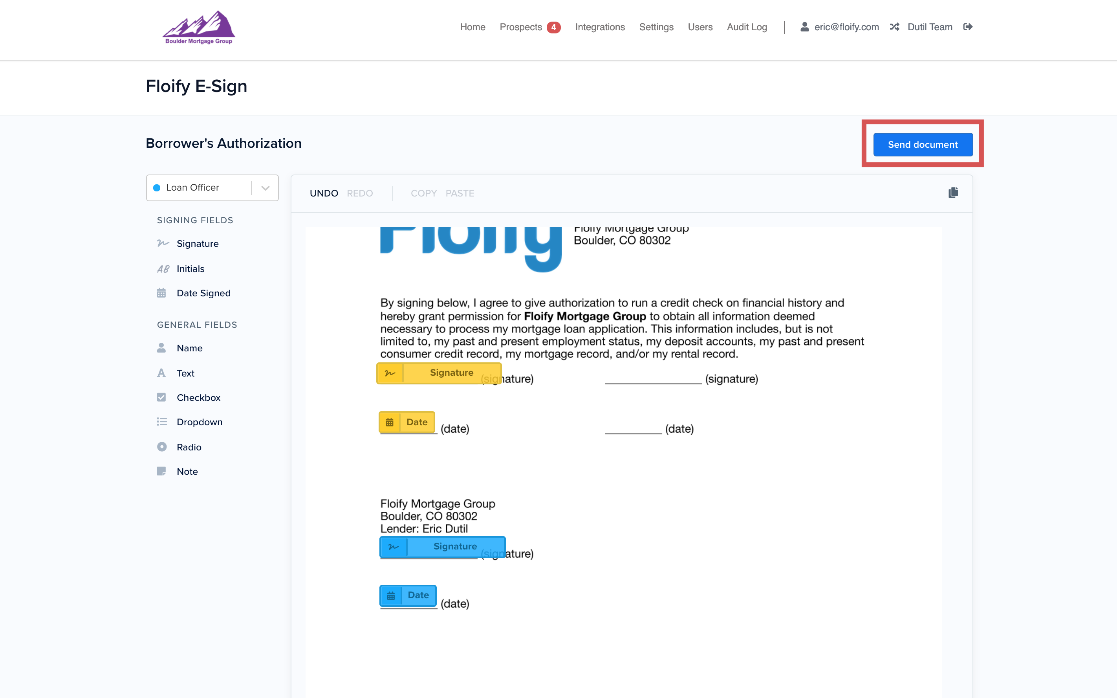The image size is (1117, 698).
Task: Click the copy pages icon in toolbar
Action: click(x=953, y=193)
